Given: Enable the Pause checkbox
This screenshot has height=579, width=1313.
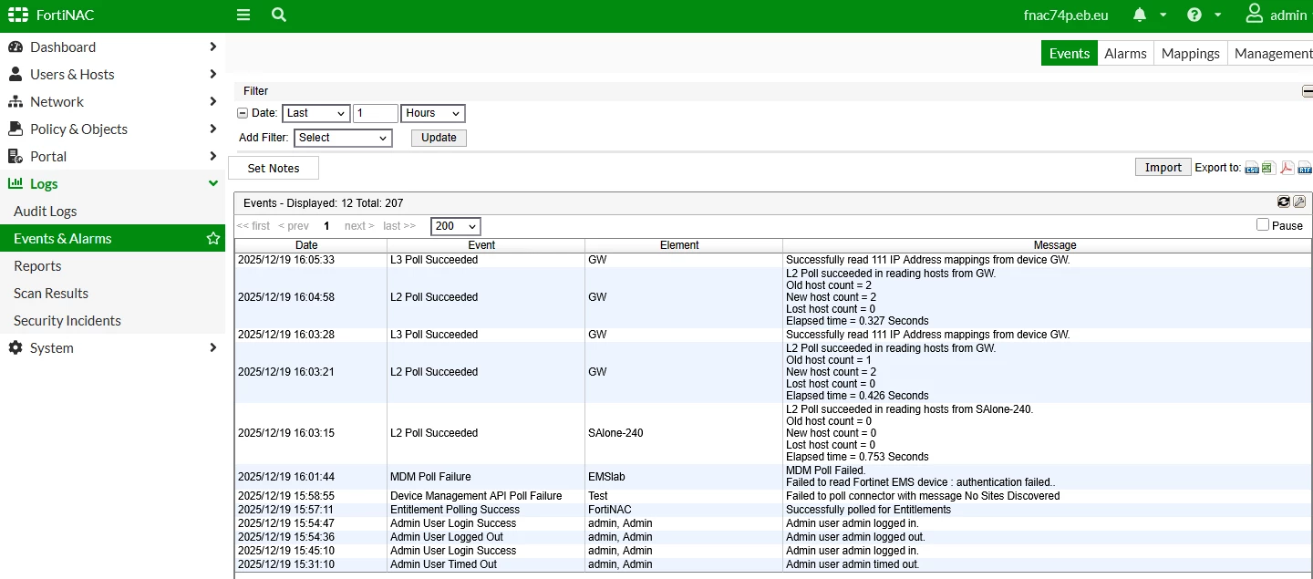Looking at the screenshot, I should [1263, 224].
